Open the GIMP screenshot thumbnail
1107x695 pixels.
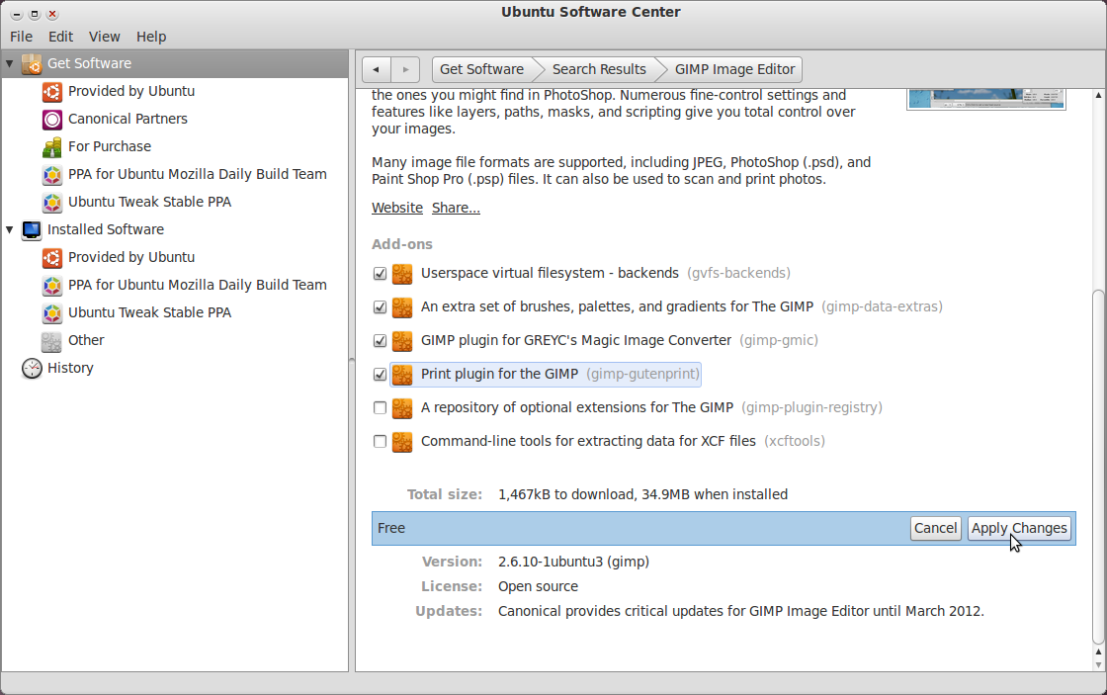point(986,100)
